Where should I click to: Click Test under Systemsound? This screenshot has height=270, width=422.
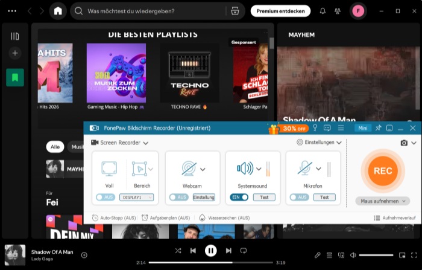pyautogui.click(x=264, y=197)
